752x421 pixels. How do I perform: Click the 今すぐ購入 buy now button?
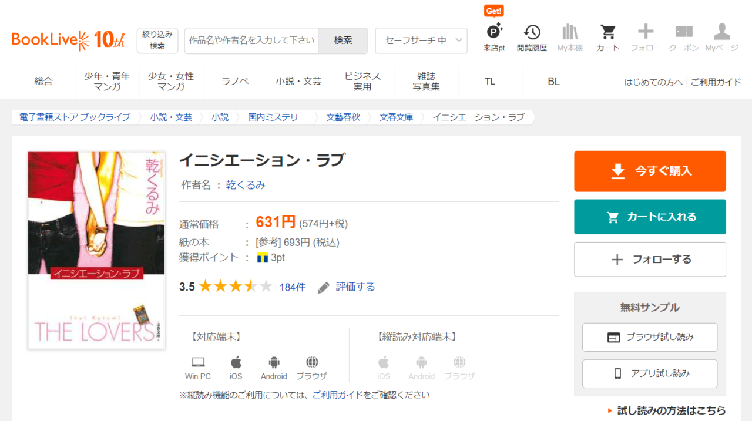(650, 171)
